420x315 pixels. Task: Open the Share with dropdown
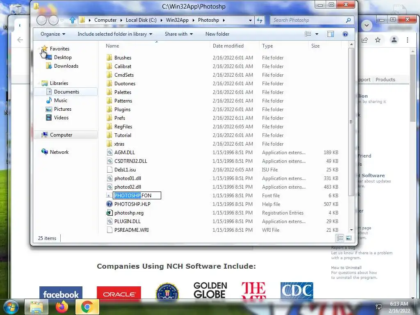[x=179, y=34]
